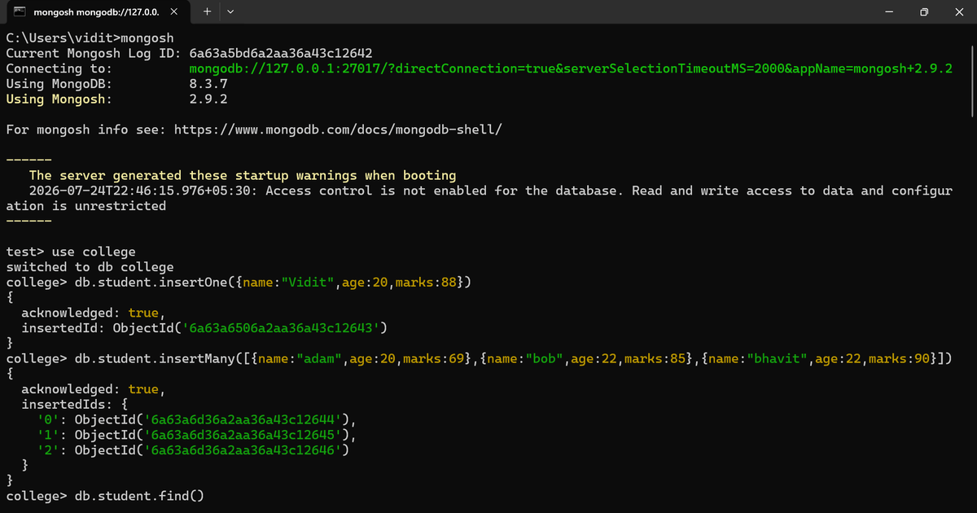Expand the new tab profiles dropdown chevron
Screen dimensions: 977x513
[230, 12]
